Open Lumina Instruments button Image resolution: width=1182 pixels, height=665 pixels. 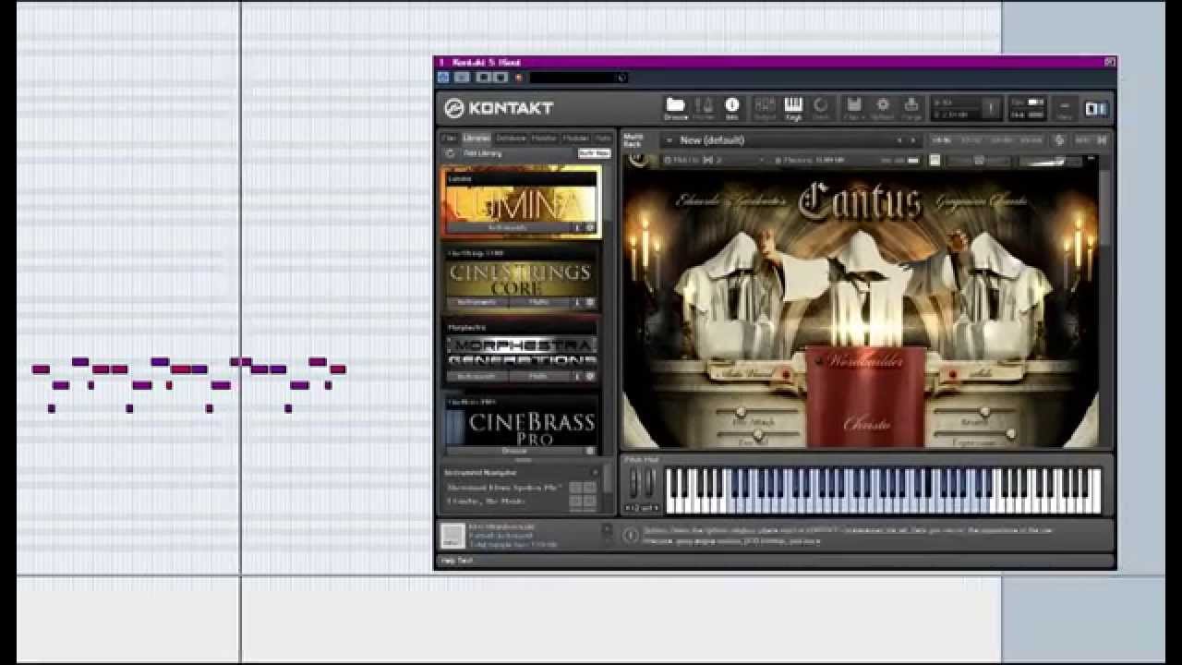tap(507, 227)
